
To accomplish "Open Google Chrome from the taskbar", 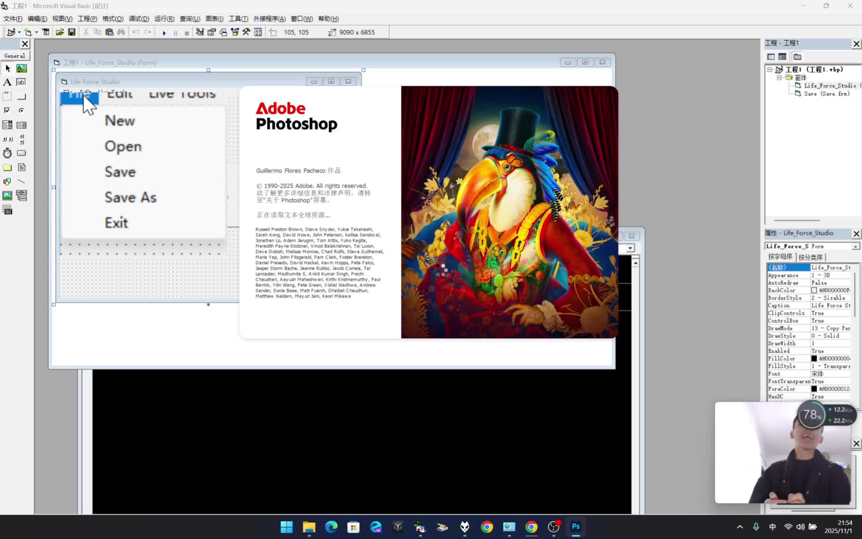I will (x=487, y=527).
